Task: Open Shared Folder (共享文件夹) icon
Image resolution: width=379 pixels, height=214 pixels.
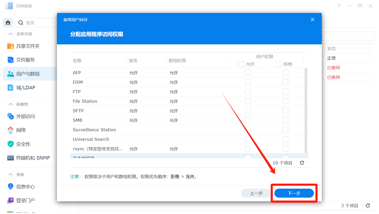Action: 11,46
